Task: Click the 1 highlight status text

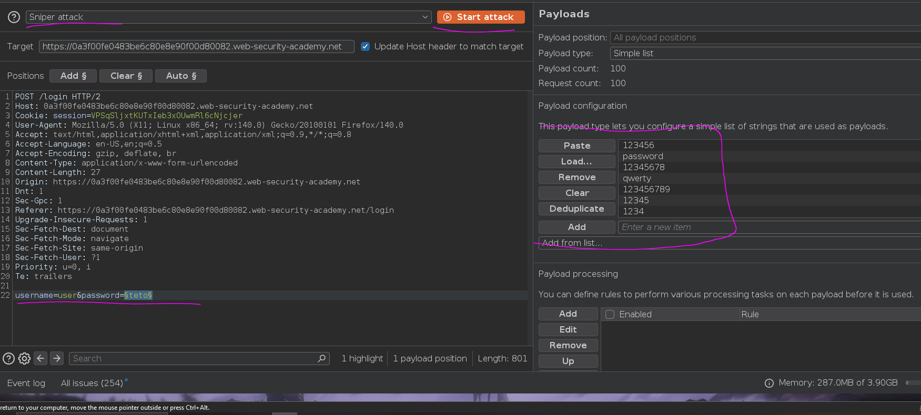Action: click(362, 358)
